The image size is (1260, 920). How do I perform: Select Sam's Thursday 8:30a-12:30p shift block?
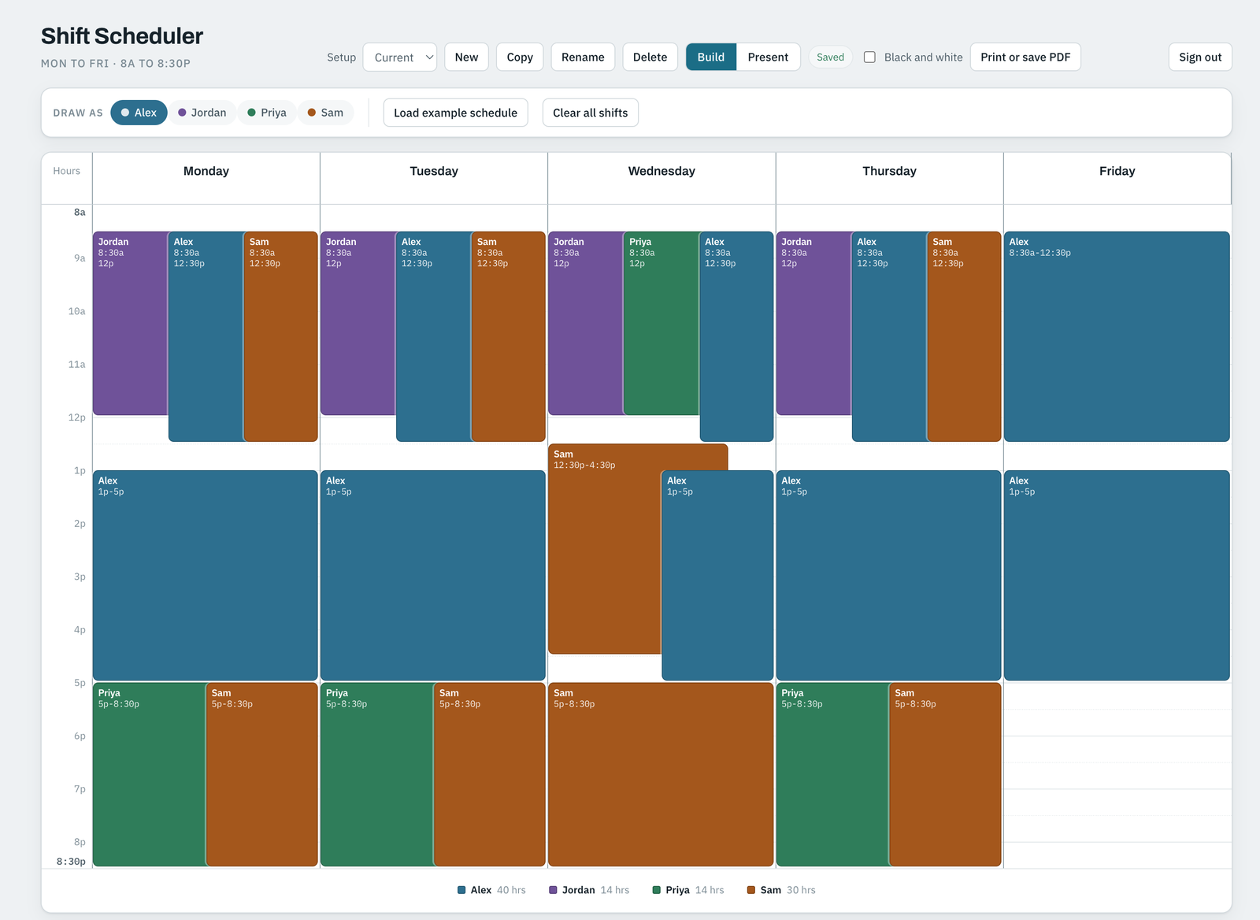tap(964, 336)
